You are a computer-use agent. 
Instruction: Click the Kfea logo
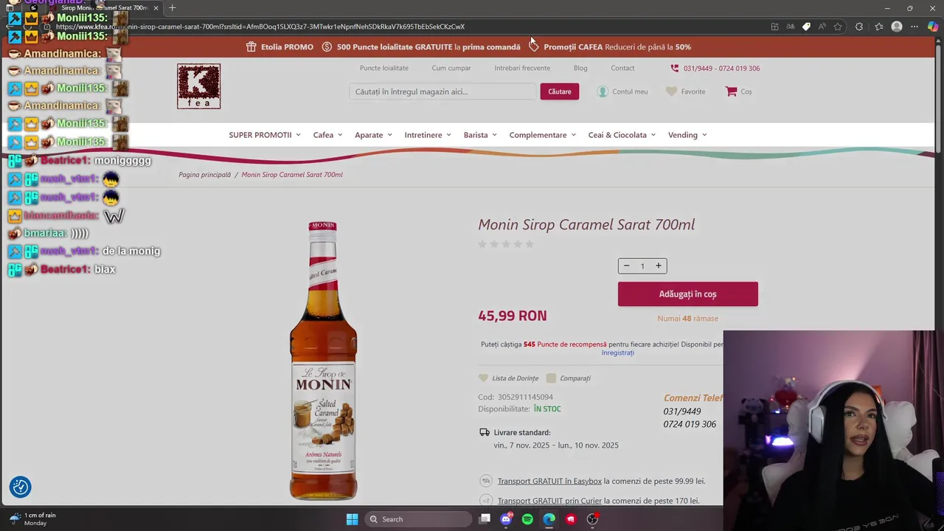[198, 86]
